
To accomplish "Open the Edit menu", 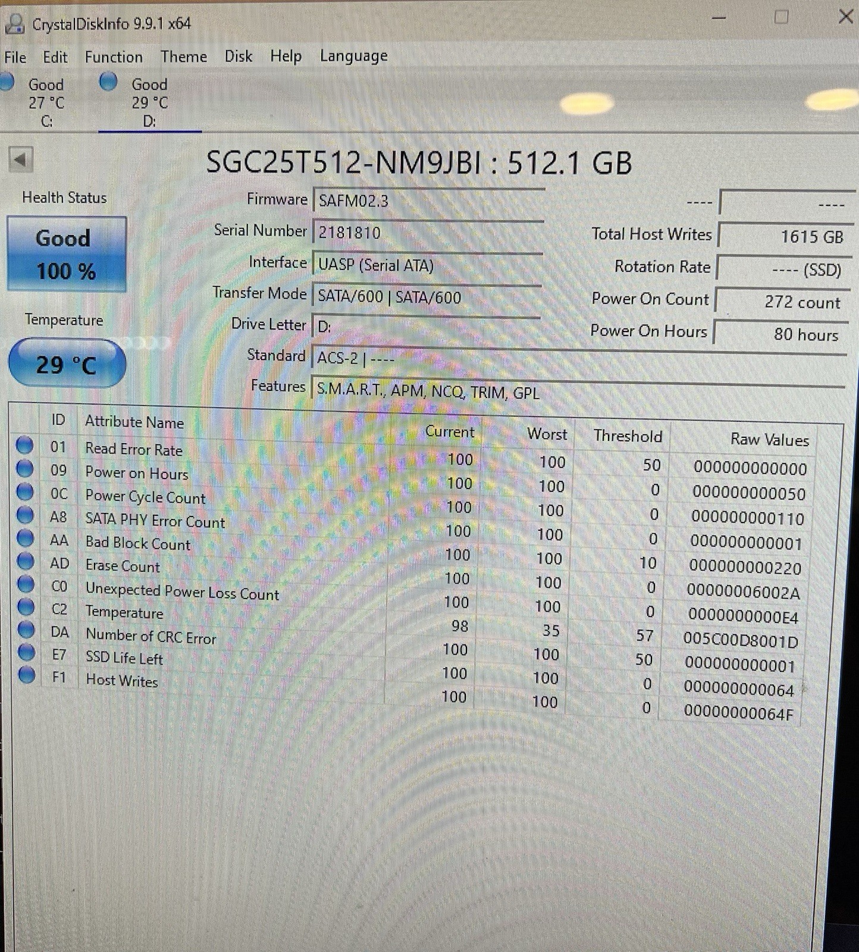I will (x=55, y=57).
